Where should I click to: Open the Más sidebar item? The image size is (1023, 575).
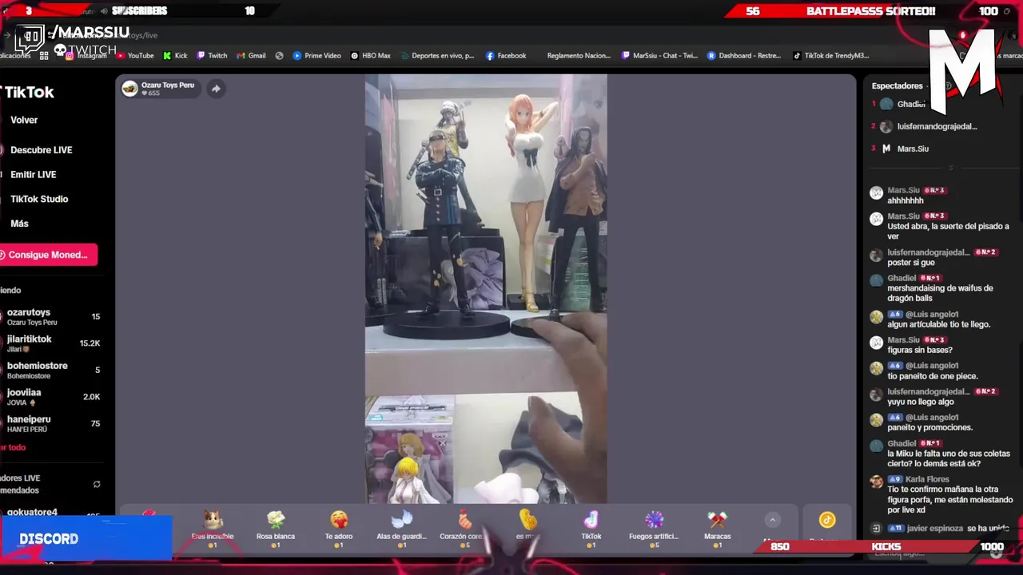pos(19,224)
